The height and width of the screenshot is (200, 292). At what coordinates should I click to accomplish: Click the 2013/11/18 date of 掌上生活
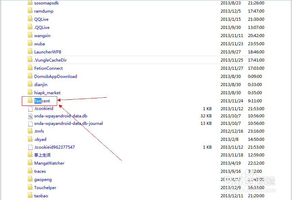(232, 155)
